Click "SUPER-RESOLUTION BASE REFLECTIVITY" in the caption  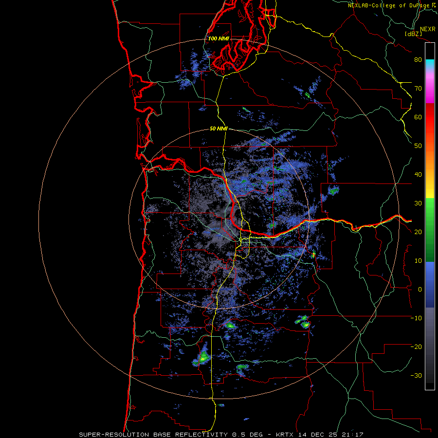coord(153,435)
